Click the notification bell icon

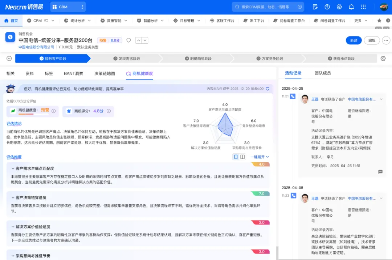click(351, 7)
